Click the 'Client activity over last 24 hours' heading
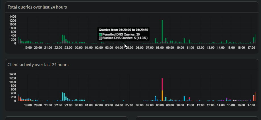 [x=38, y=65]
